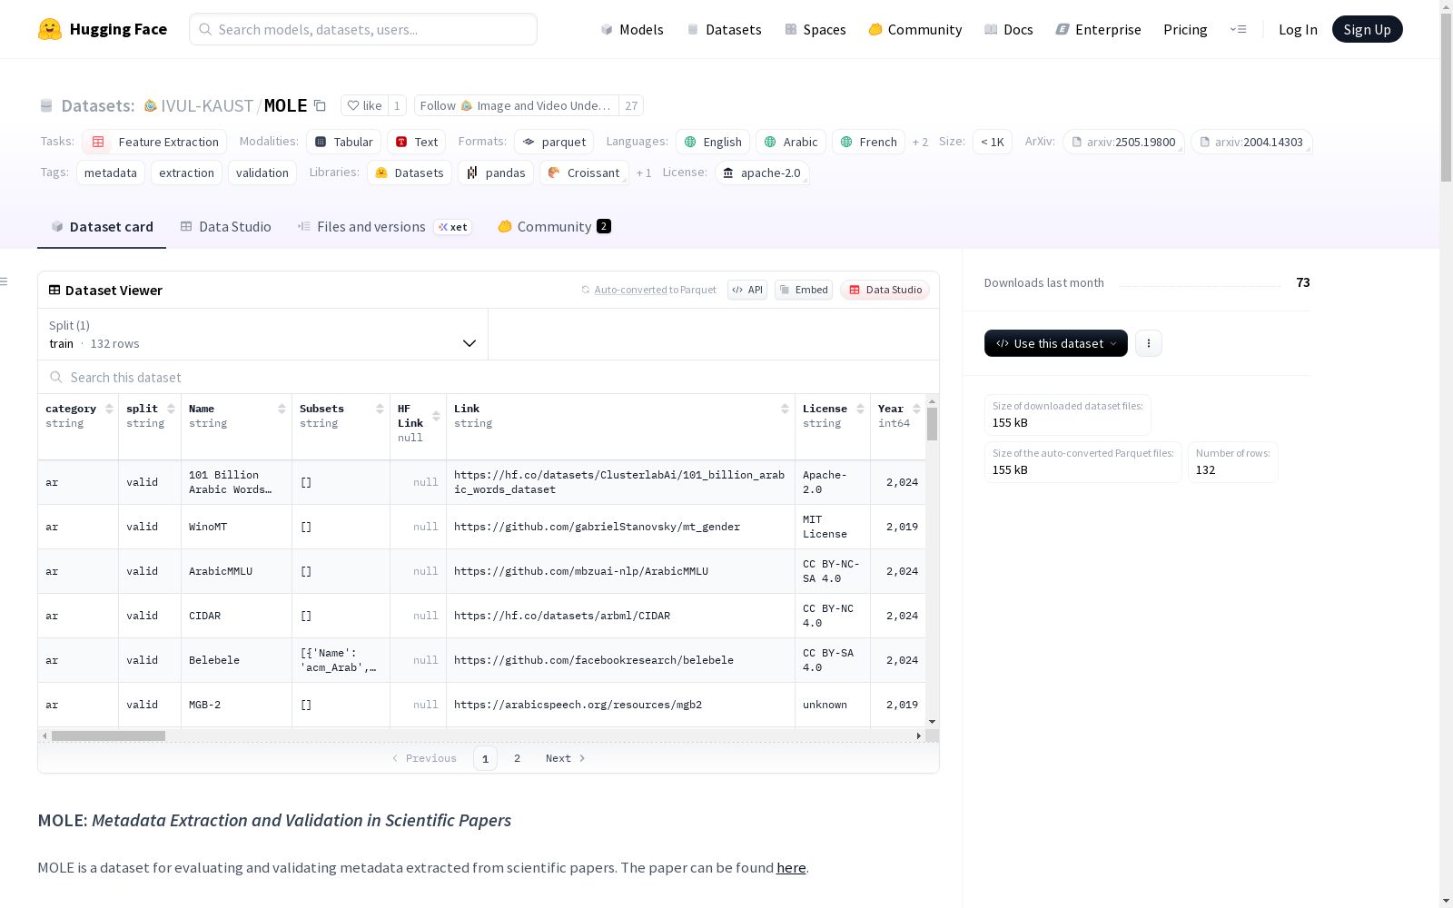
Task: Go to page 2 of rows
Action: click(518, 758)
